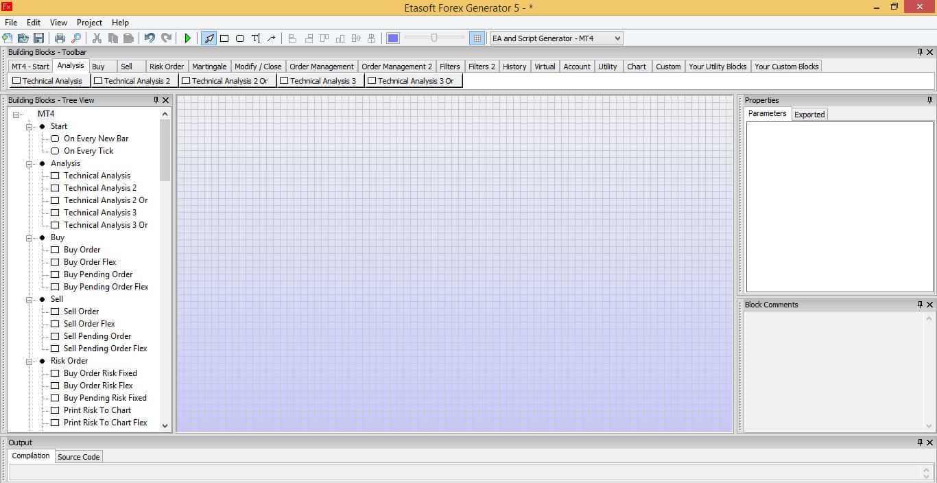Click the align bottom edges icon

[x=340, y=38]
